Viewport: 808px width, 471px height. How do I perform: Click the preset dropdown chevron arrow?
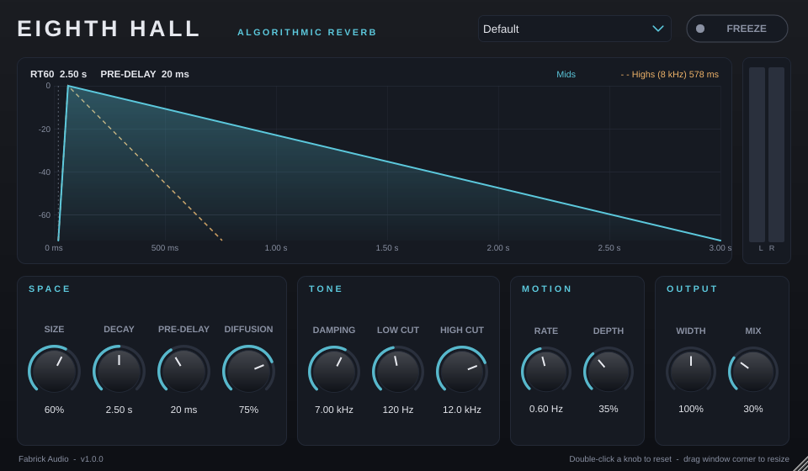[658, 29]
